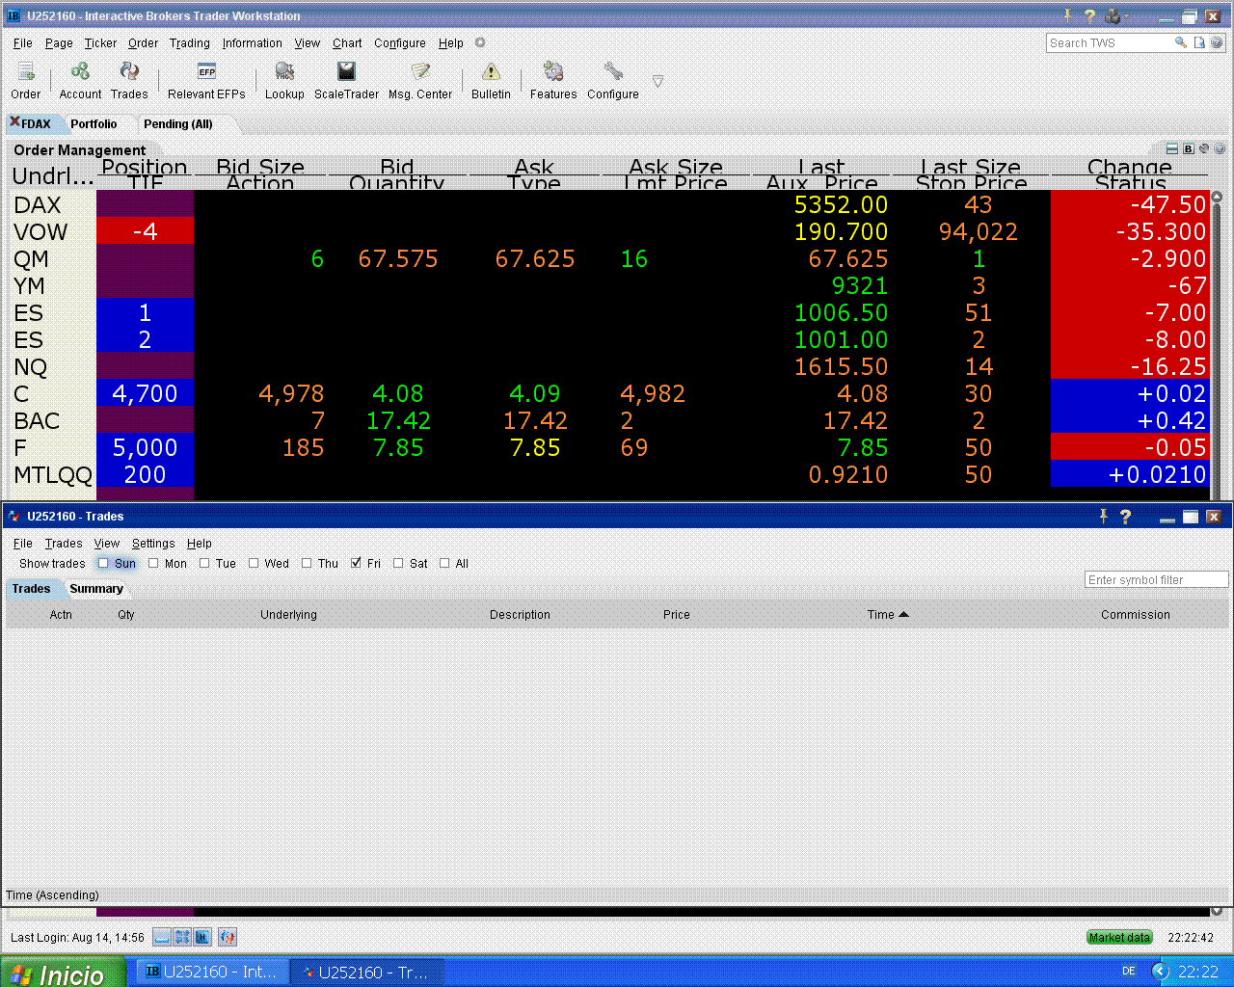
Task: Switch to Interactive Brokers taskbar button
Action: (210, 972)
